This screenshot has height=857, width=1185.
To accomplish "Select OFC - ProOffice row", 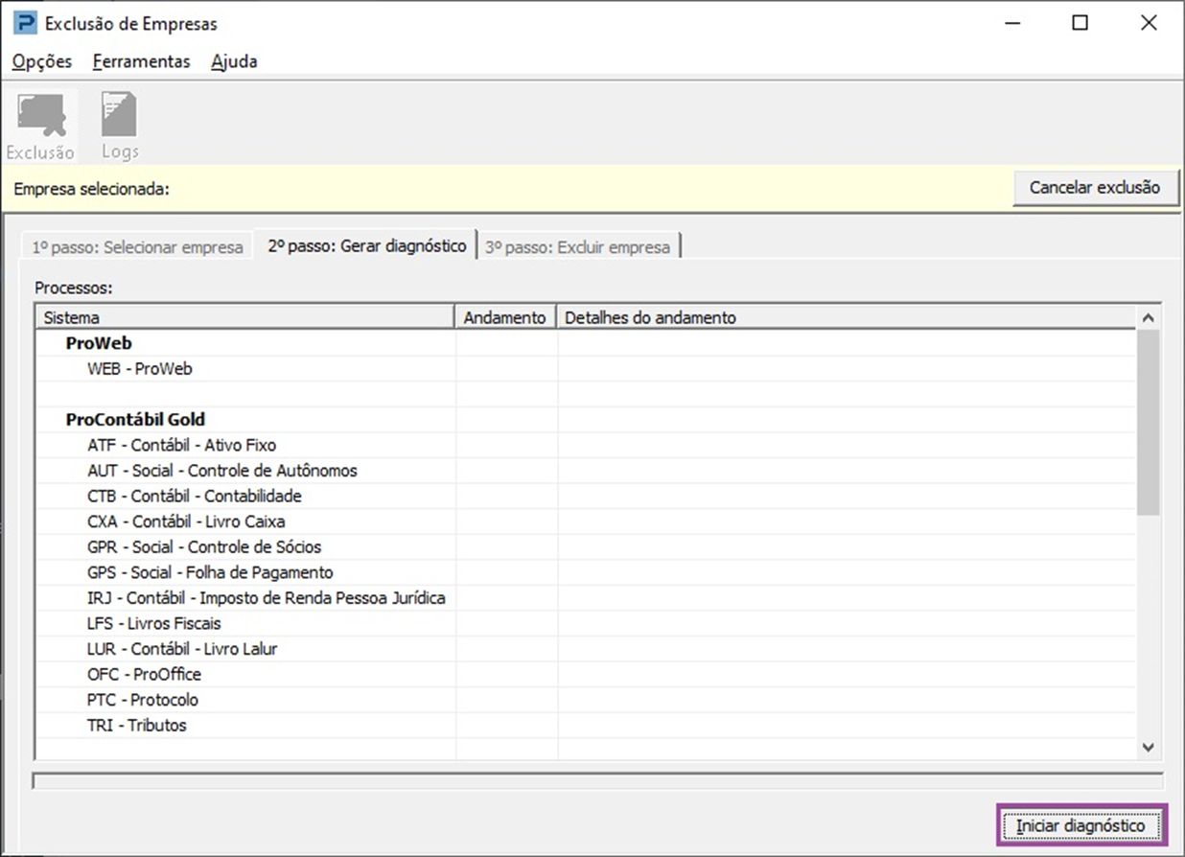I will click(x=586, y=674).
